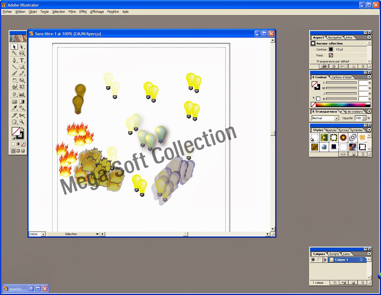This screenshot has width=381, height=295.
Task: Apply sunburst graphic style thumbnail
Action: click(x=343, y=137)
